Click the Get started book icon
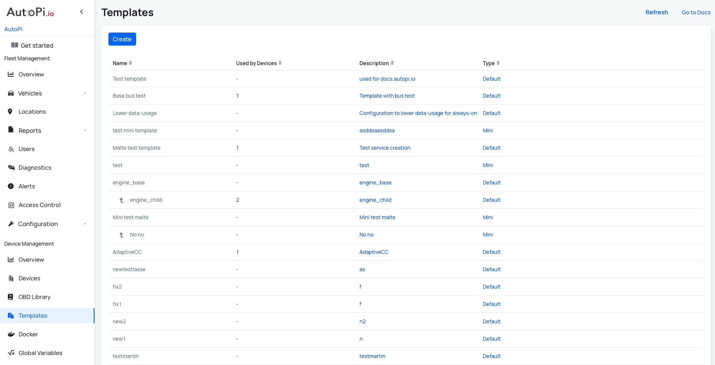This screenshot has height=365, width=715. [x=15, y=45]
